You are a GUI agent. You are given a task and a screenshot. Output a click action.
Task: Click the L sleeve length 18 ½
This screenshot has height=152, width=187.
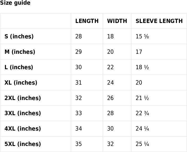pyautogui.click(x=142, y=67)
